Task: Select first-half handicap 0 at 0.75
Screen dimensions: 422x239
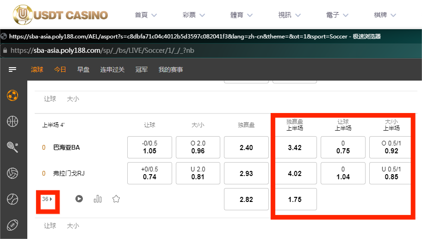Action: point(343,147)
